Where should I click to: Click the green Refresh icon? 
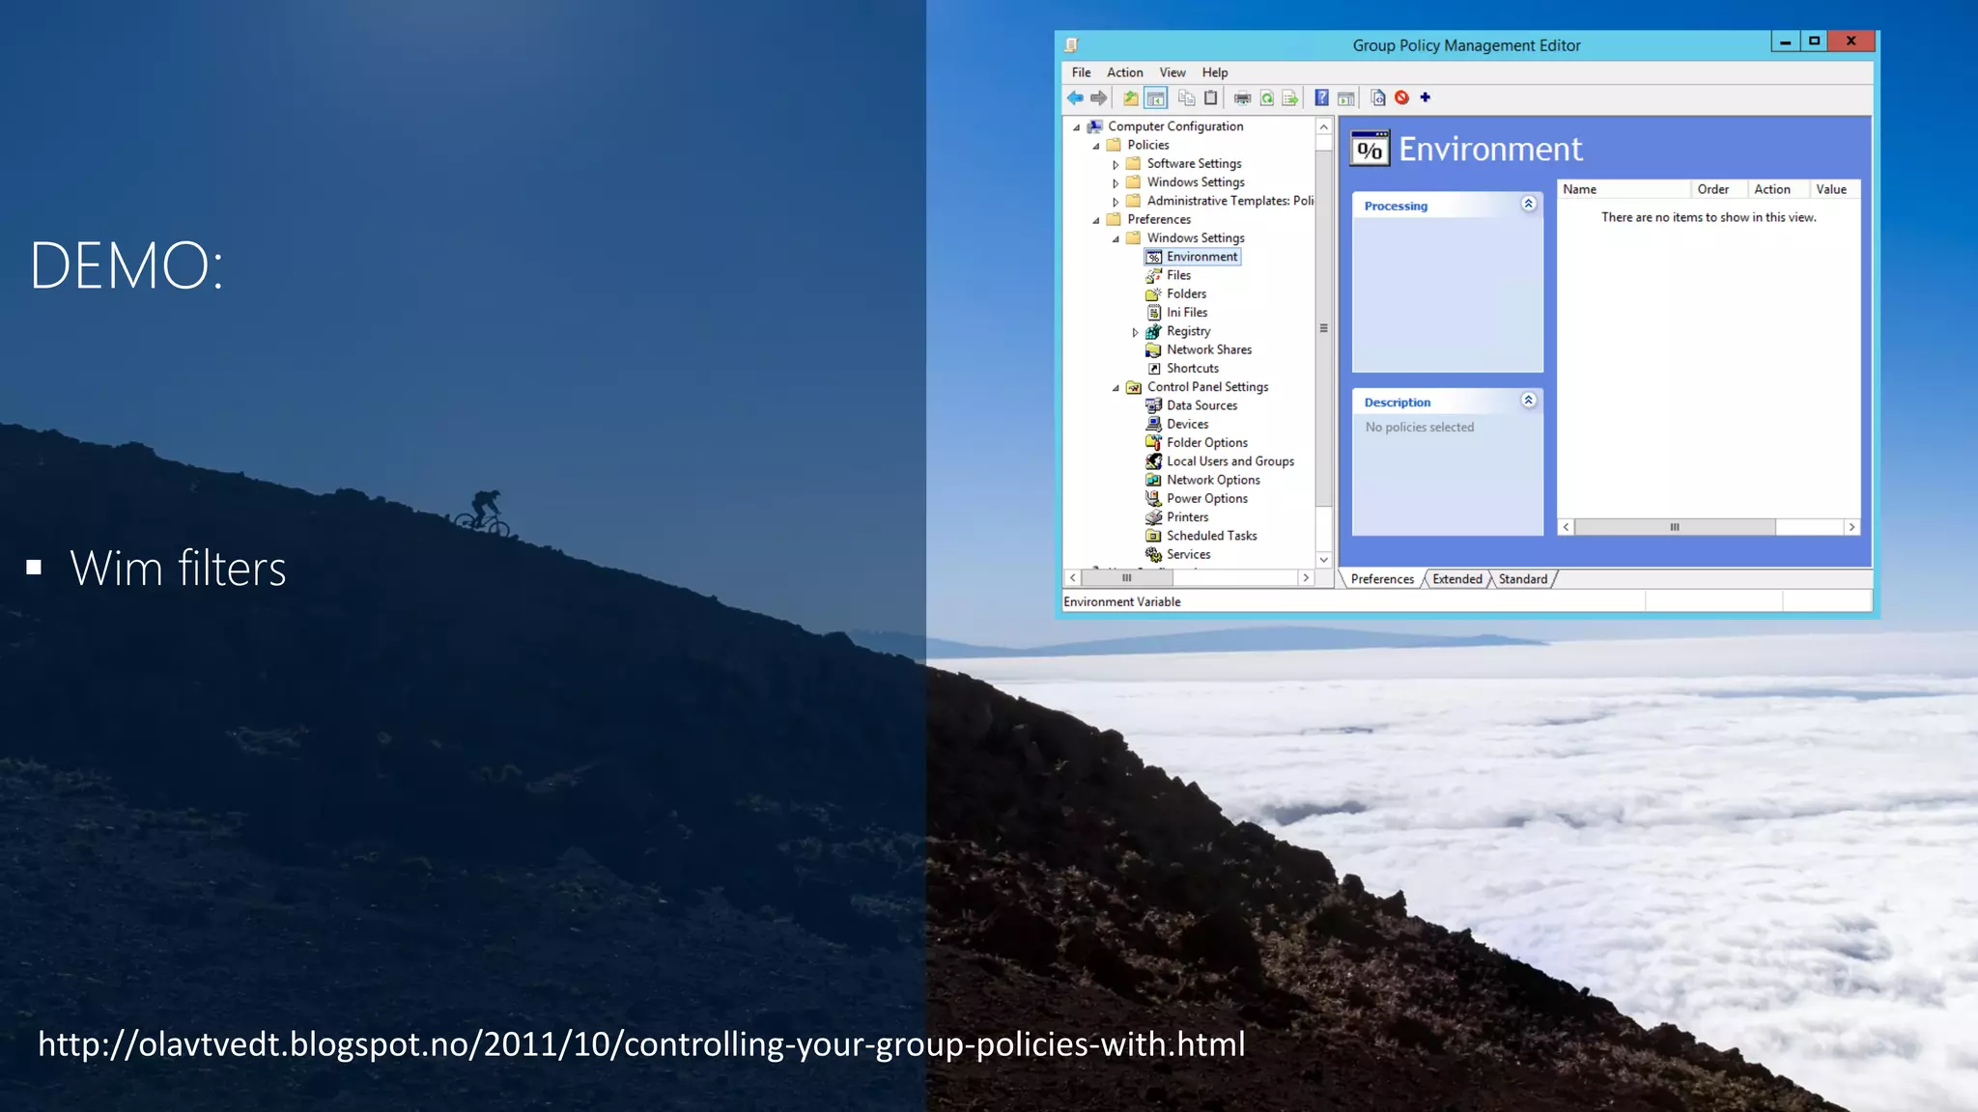[1266, 97]
